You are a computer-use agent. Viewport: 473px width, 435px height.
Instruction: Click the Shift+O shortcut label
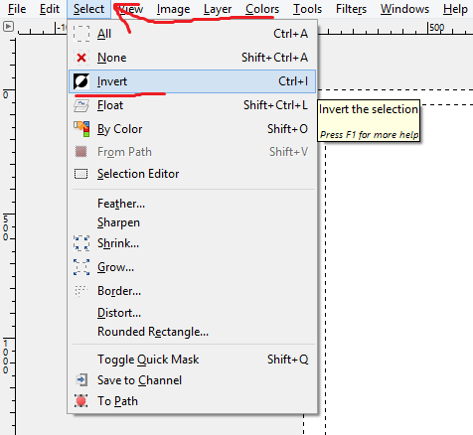coord(287,129)
